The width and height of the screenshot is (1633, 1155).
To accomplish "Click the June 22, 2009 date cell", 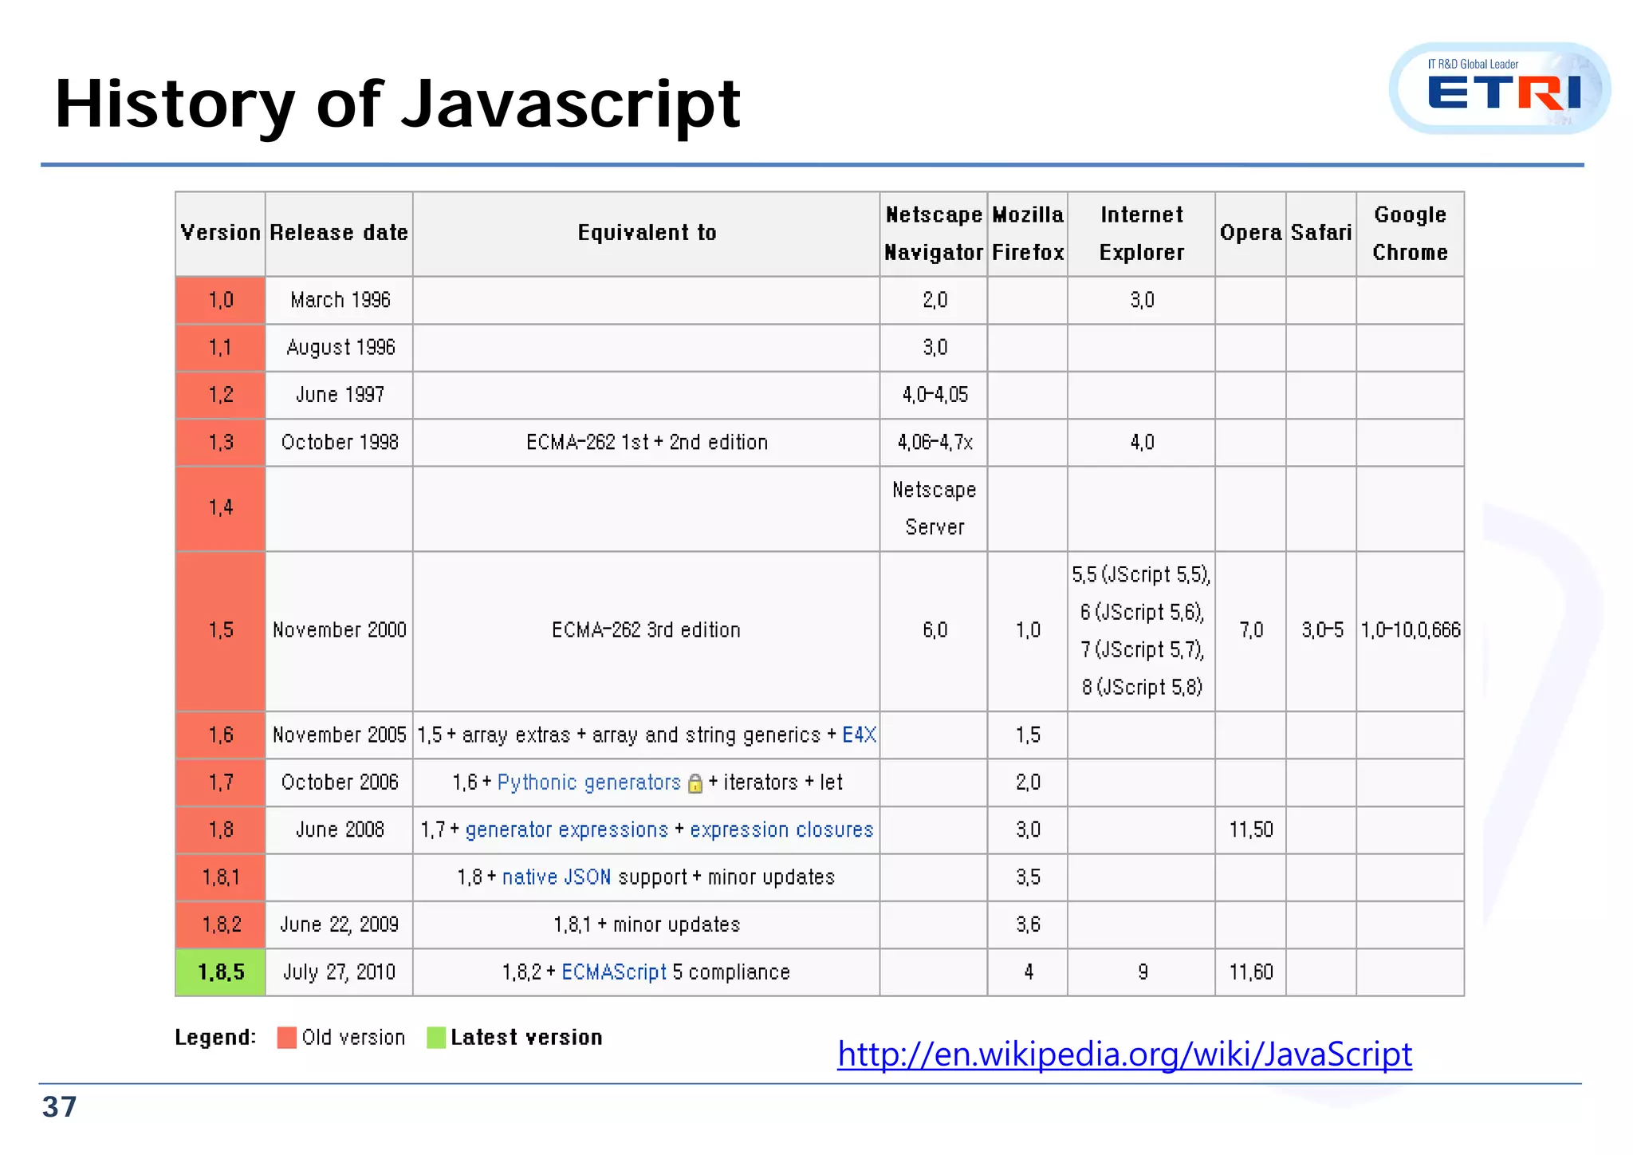I will pos(339,924).
